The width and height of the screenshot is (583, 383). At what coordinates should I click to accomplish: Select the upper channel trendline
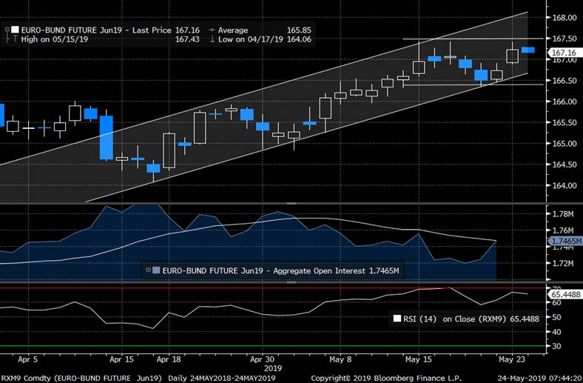point(263,88)
